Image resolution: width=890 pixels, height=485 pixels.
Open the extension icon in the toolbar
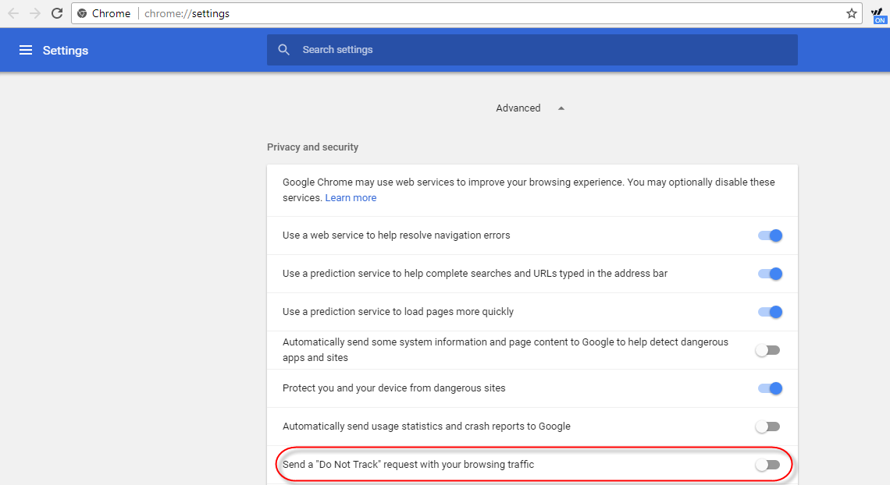pos(878,13)
